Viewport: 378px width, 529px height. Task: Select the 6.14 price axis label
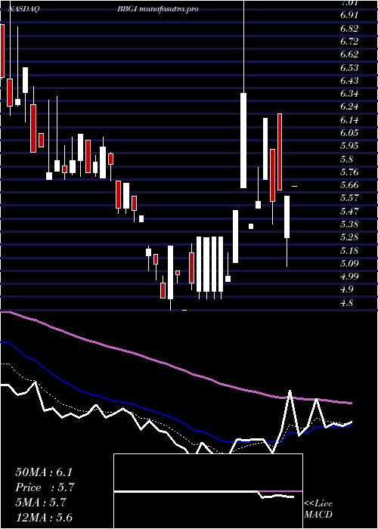tap(349, 119)
